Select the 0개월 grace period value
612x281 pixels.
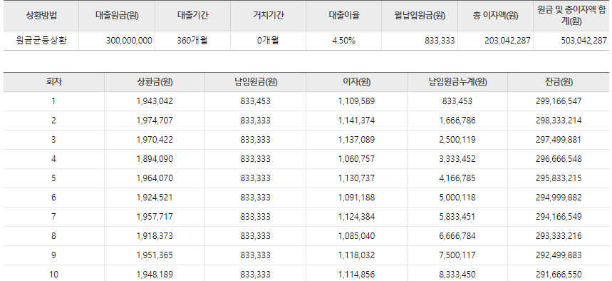[268, 41]
